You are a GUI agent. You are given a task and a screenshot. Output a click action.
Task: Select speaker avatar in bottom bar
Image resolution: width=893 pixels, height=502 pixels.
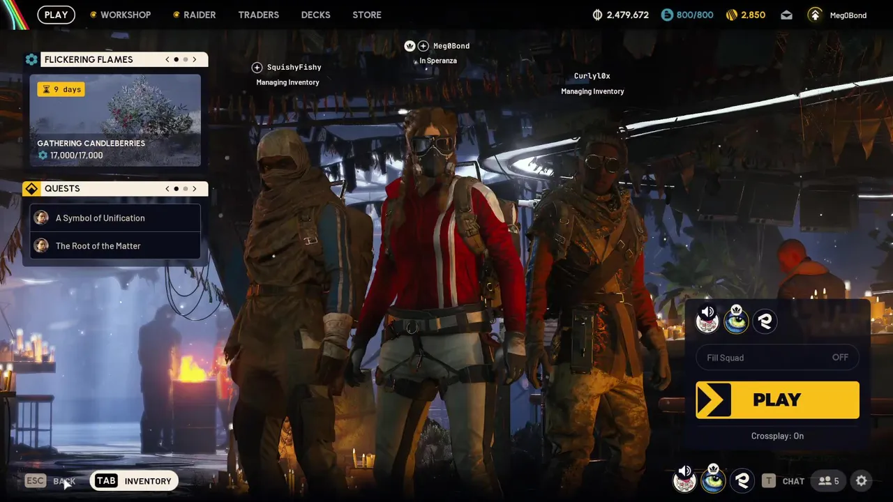pos(684,480)
